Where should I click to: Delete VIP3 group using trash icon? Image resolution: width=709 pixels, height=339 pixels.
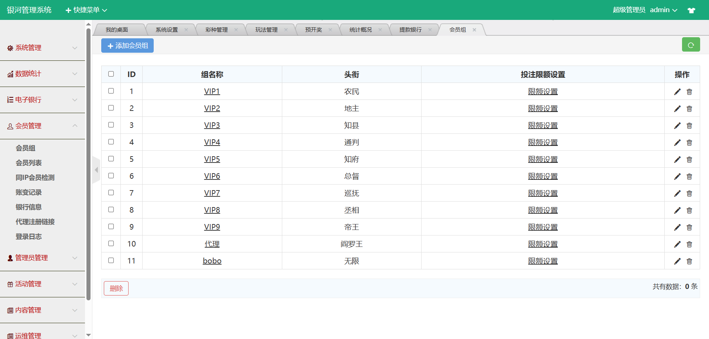pos(689,126)
